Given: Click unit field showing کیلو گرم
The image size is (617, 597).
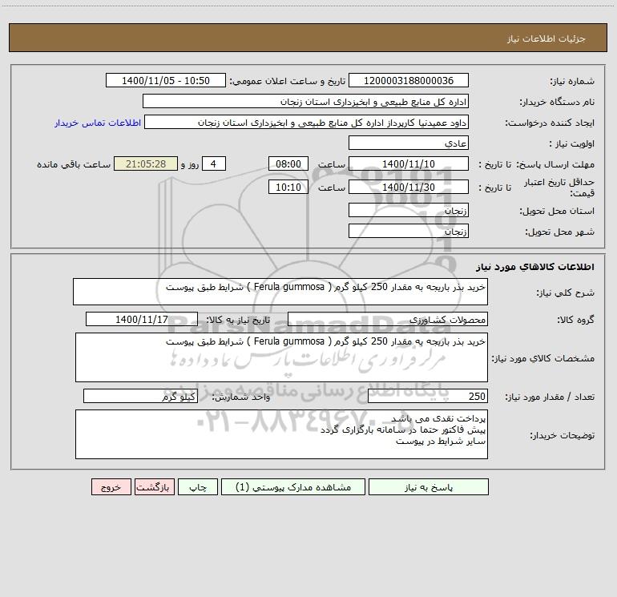Looking at the screenshot, I should [140, 396].
